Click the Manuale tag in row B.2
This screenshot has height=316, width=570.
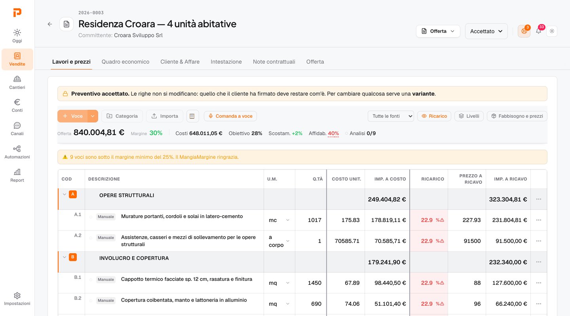point(106,300)
